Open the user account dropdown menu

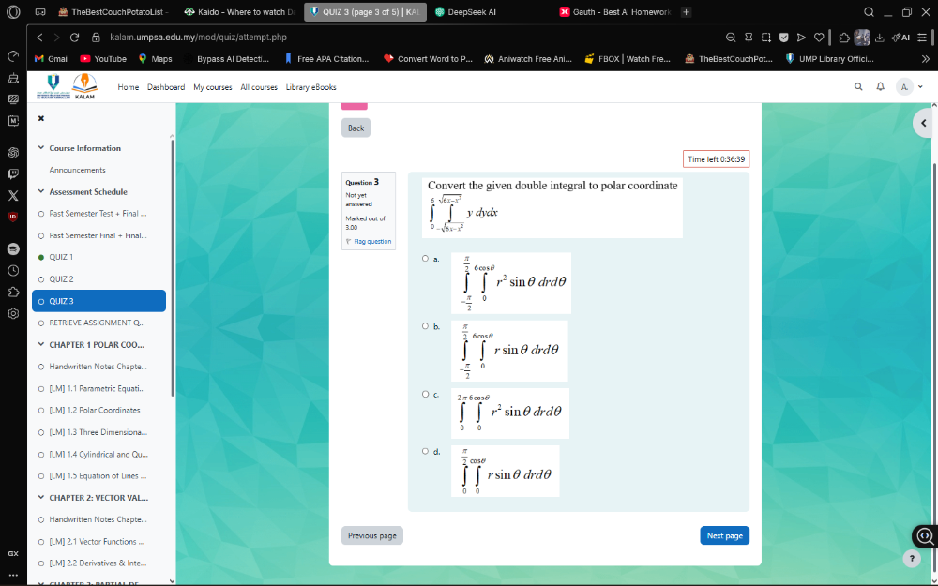click(x=910, y=86)
